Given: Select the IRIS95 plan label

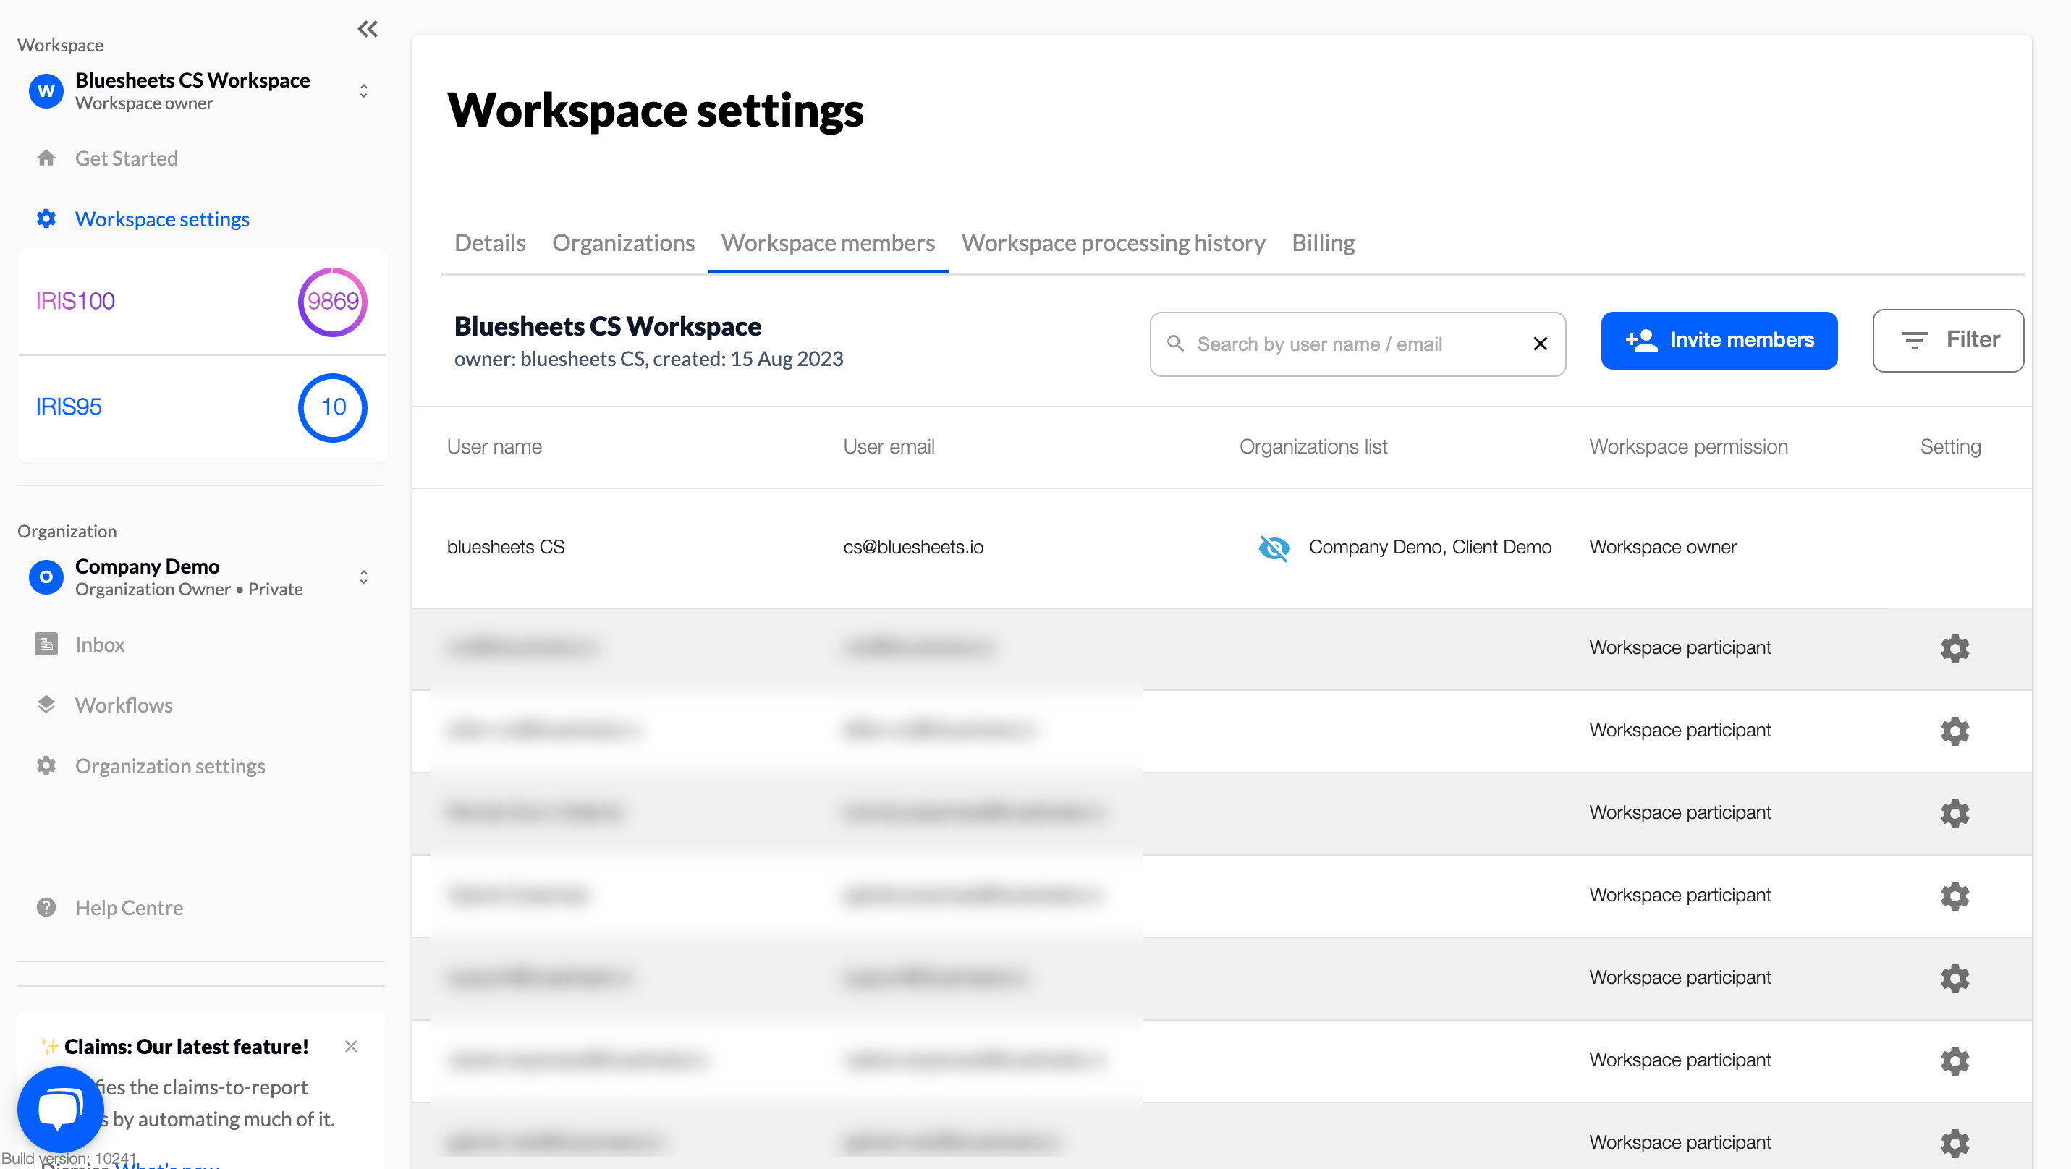Looking at the screenshot, I should tap(69, 407).
